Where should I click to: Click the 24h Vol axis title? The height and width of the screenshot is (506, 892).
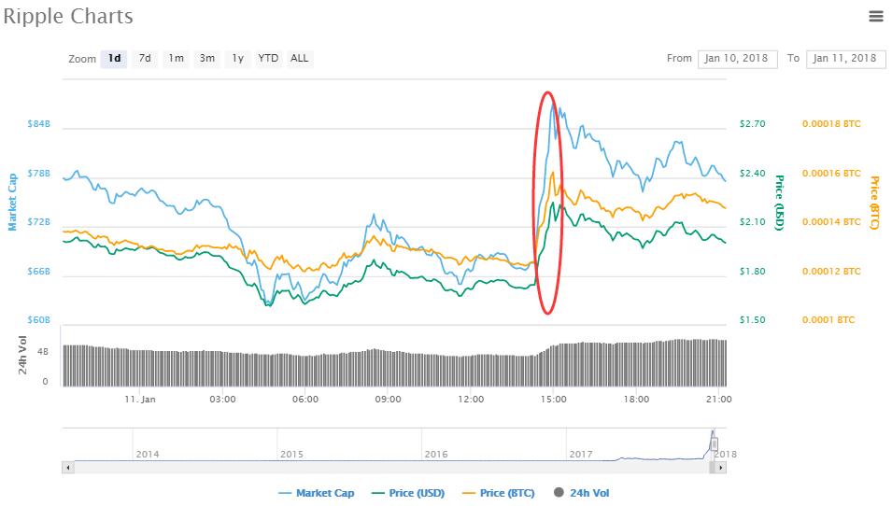click(22, 356)
